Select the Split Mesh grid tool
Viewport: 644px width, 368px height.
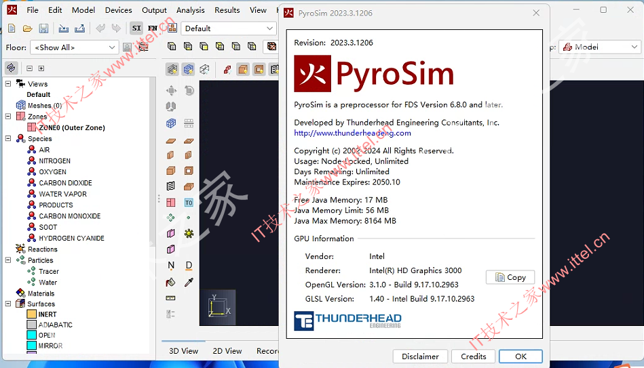(189, 123)
